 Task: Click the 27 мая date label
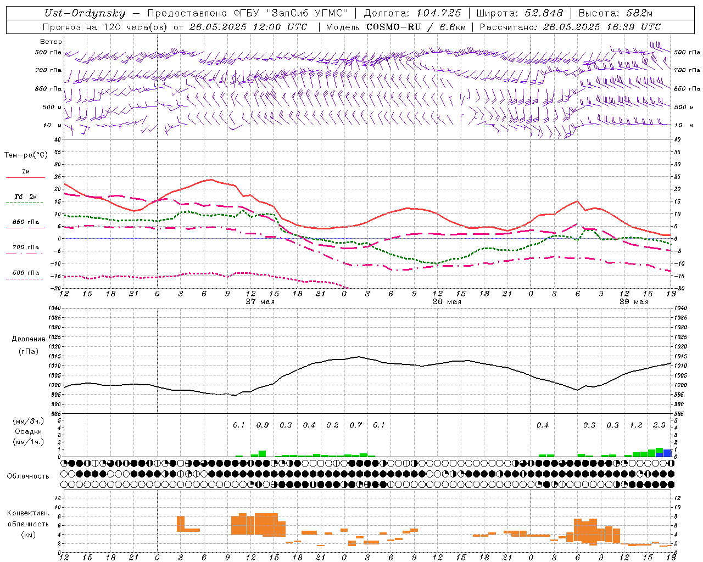click(260, 301)
